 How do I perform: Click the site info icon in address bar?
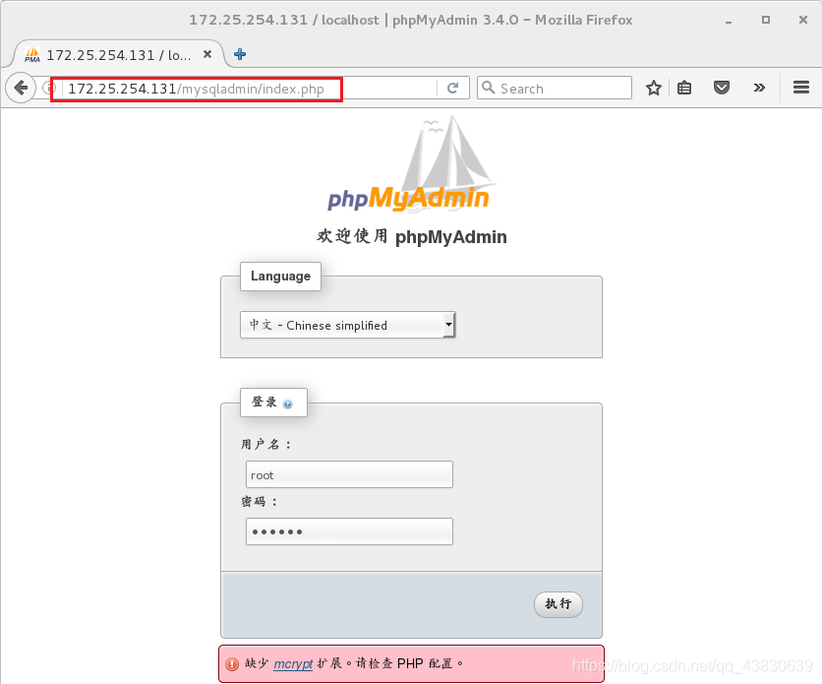(x=47, y=88)
